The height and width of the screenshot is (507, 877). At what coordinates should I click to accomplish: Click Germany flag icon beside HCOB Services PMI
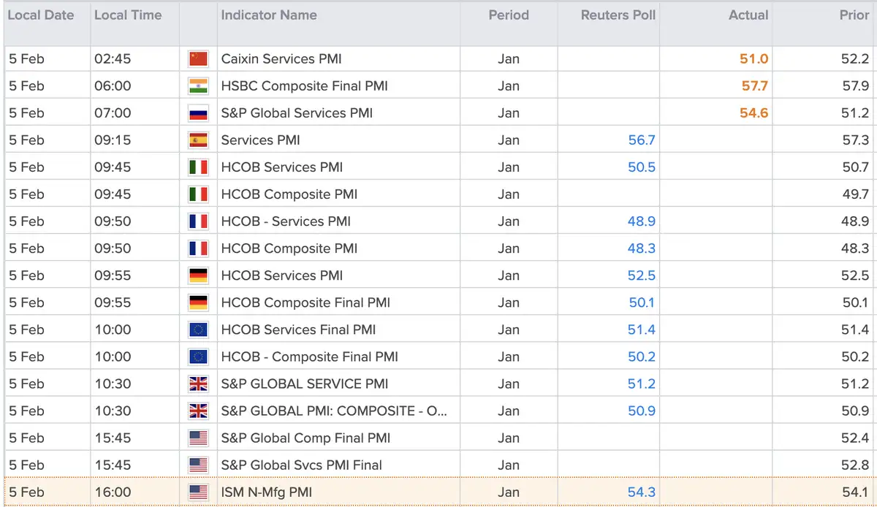pos(198,275)
